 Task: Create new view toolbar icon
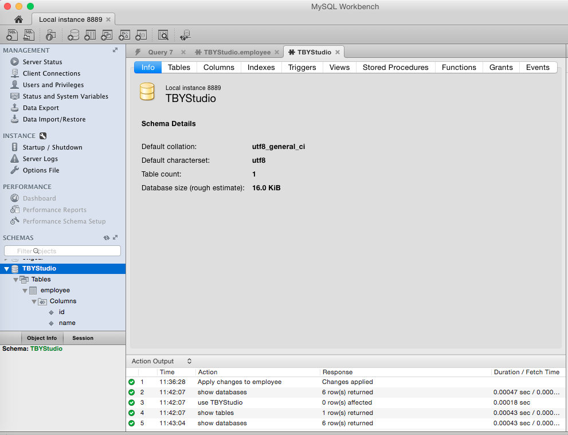[107, 35]
